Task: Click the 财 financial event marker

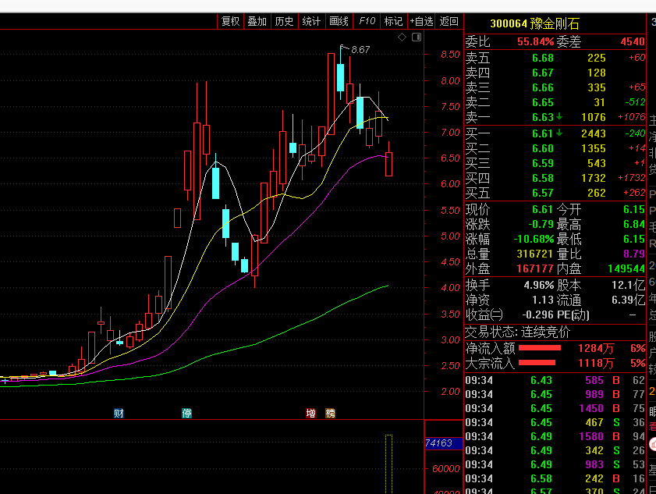Action: point(119,413)
